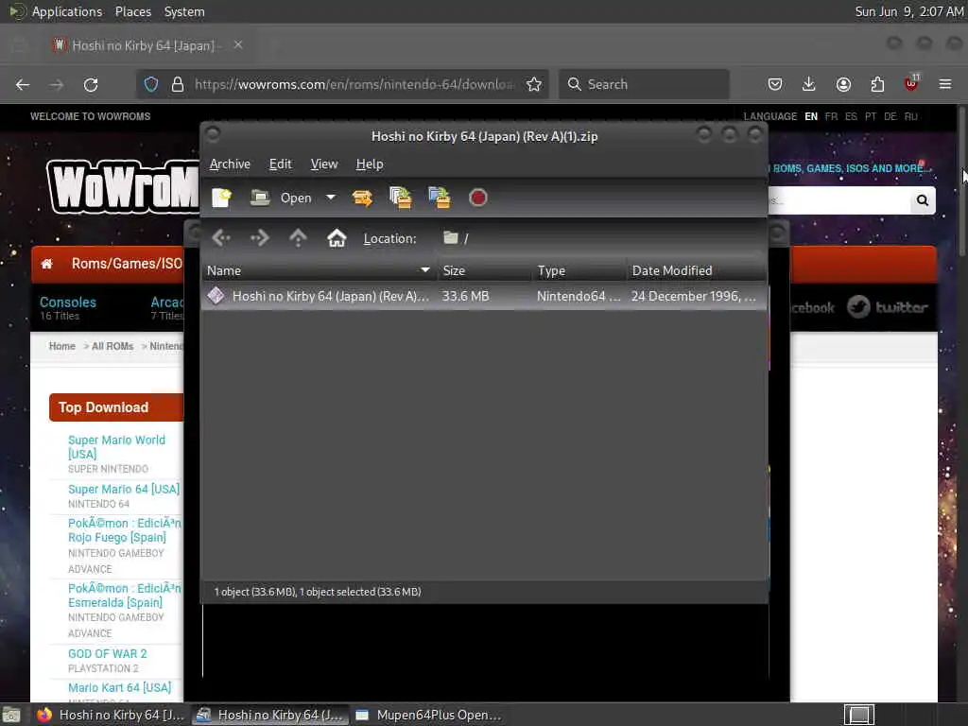The height and width of the screenshot is (726, 968).
Task: Open the View menu
Action: 324,164
